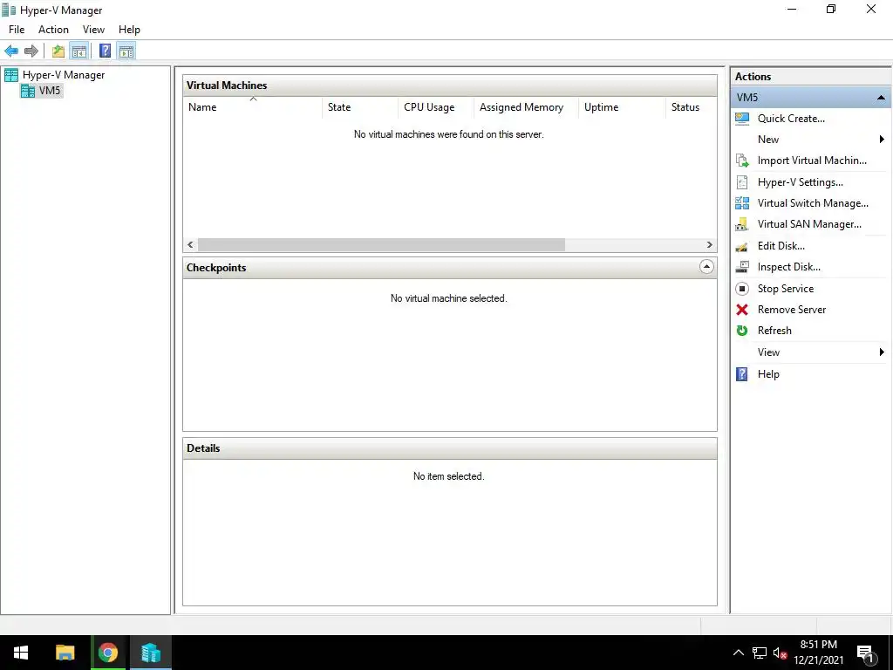The image size is (893, 670).
Task: Launch Virtual Switch Manager action
Action: pyautogui.click(x=813, y=203)
